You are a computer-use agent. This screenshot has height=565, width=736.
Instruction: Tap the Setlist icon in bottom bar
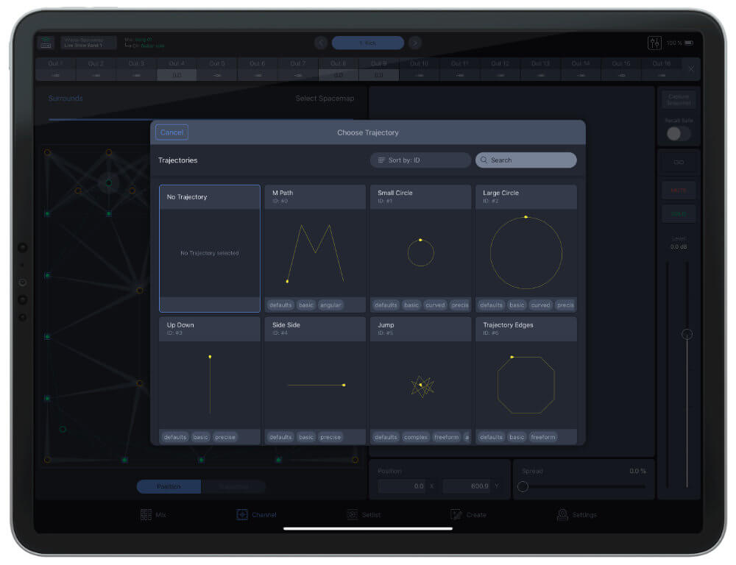[352, 515]
